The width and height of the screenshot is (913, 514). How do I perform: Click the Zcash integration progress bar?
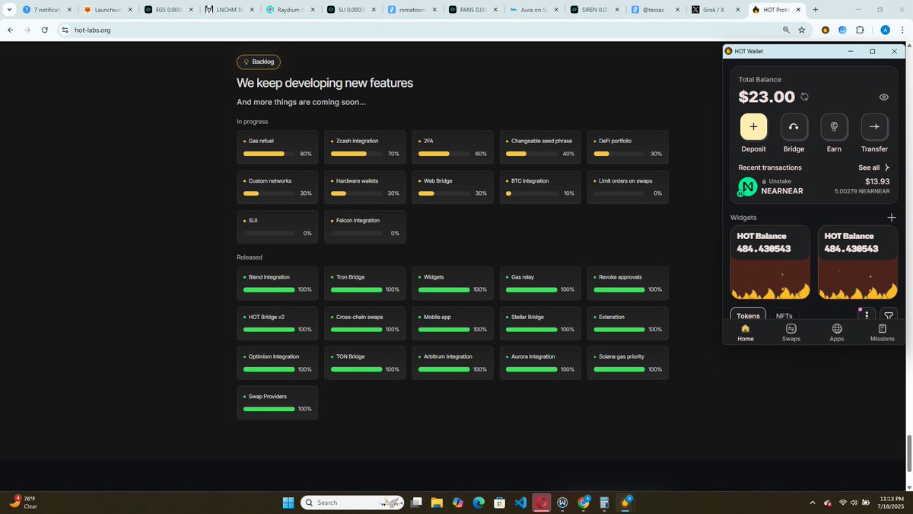[356, 154]
